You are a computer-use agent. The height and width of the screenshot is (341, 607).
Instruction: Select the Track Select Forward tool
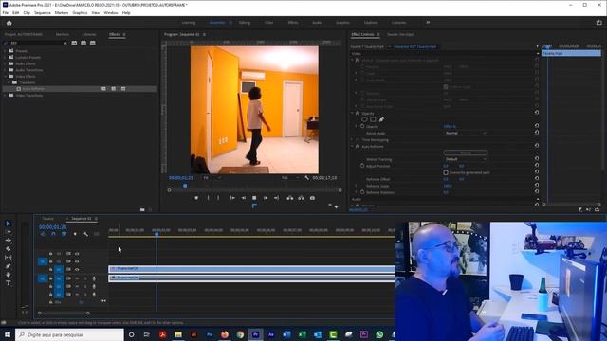tap(9, 232)
